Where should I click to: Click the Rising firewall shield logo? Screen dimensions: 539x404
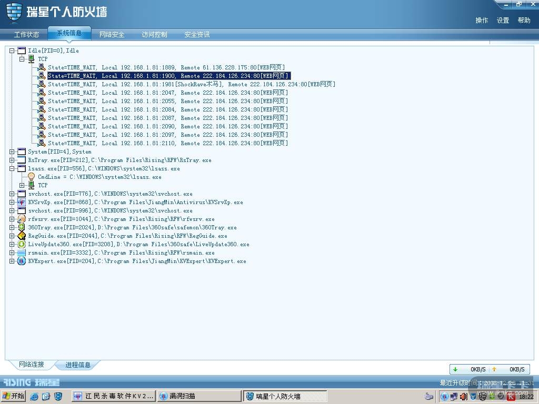tap(14, 12)
